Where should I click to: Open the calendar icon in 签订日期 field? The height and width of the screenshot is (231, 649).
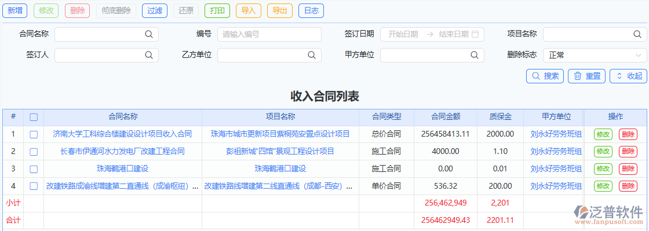click(x=475, y=34)
